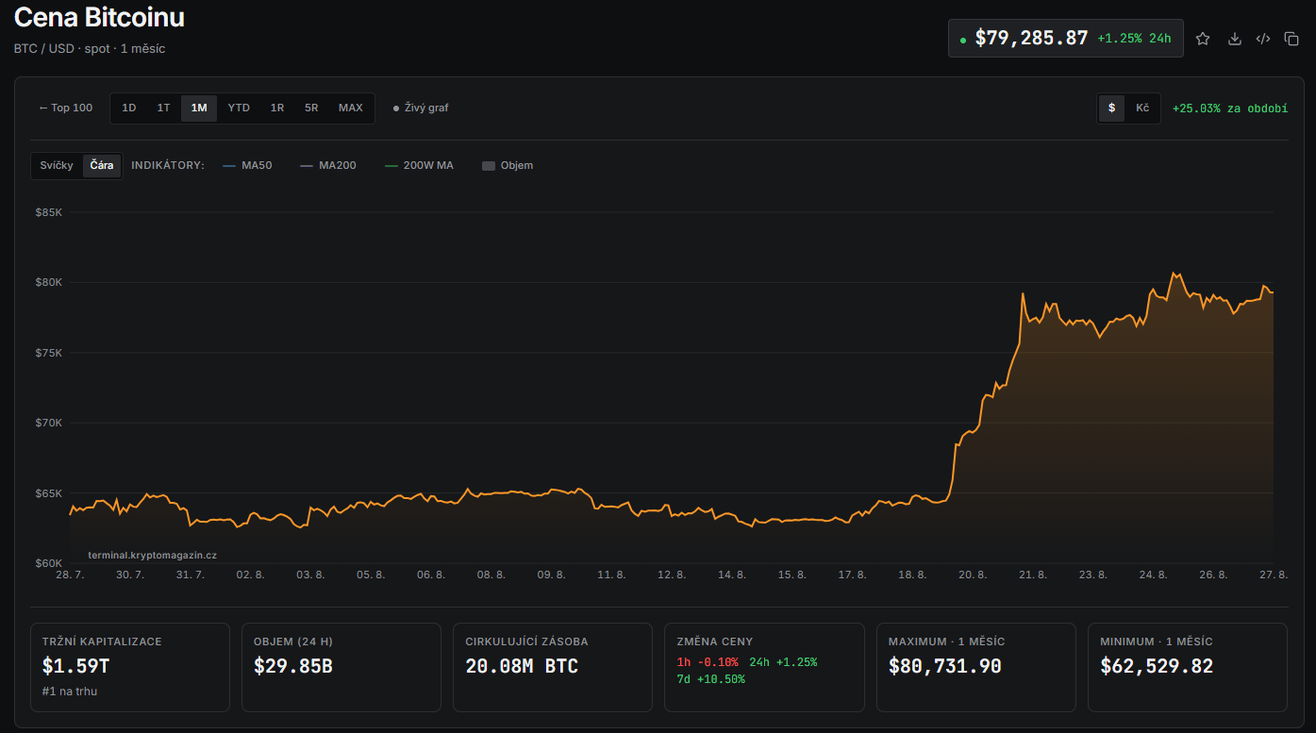Click the $80K y-axis label
The height and width of the screenshot is (733, 1316).
pos(48,282)
